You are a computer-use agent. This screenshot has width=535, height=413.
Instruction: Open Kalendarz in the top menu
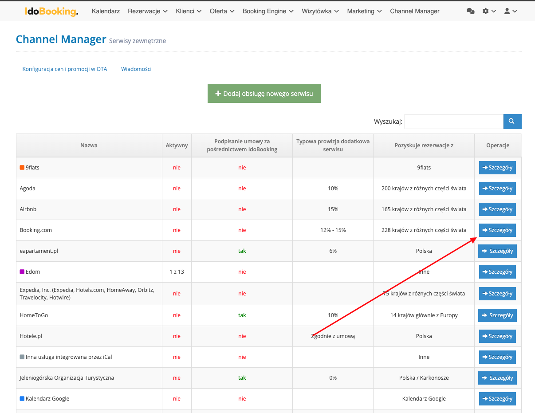(x=106, y=11)
